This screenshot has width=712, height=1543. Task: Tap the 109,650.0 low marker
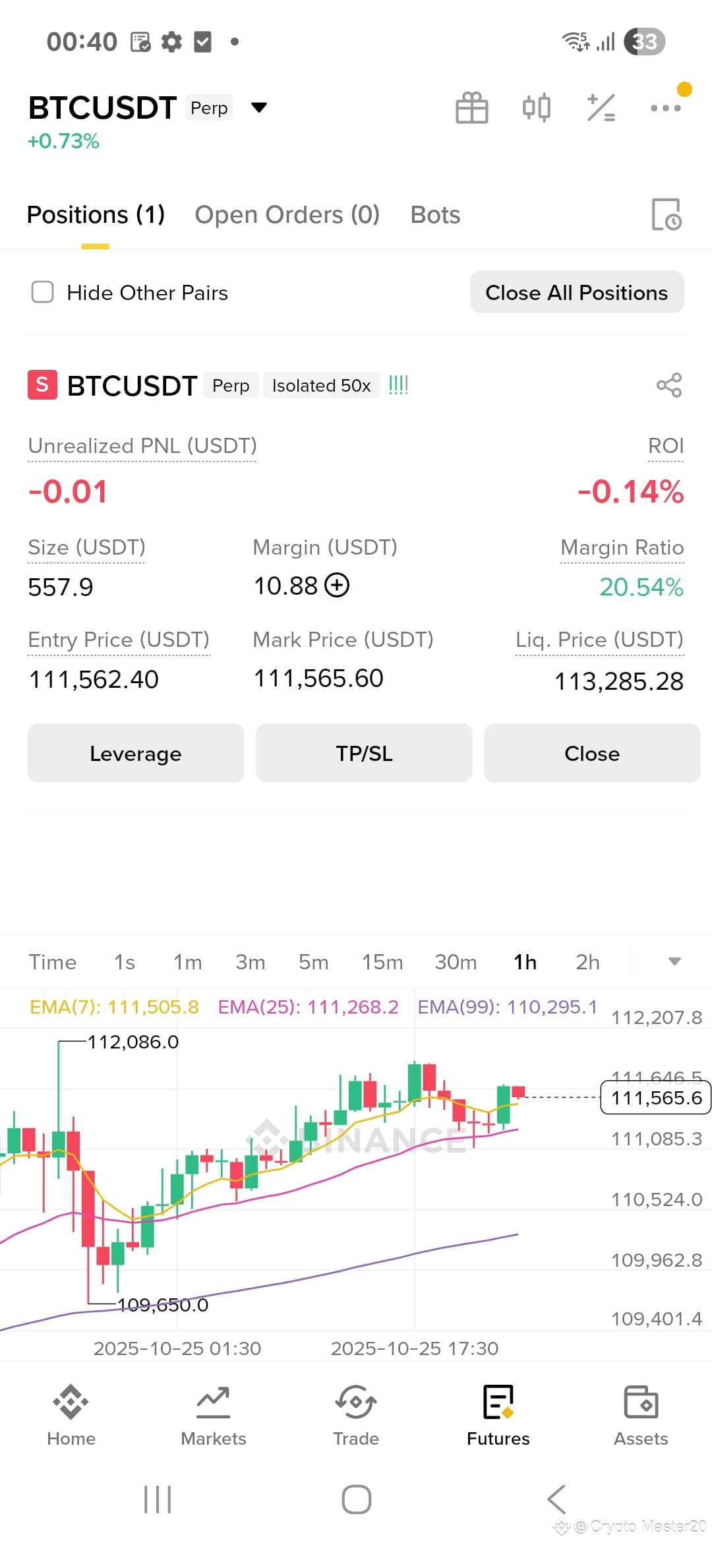coord(162,1305)
